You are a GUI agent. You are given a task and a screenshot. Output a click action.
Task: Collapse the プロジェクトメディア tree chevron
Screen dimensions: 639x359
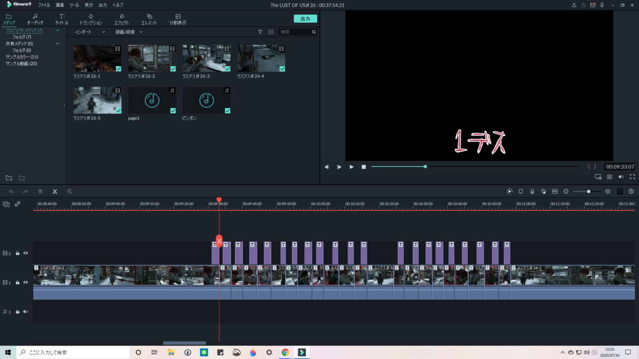[x=58, y=30]
